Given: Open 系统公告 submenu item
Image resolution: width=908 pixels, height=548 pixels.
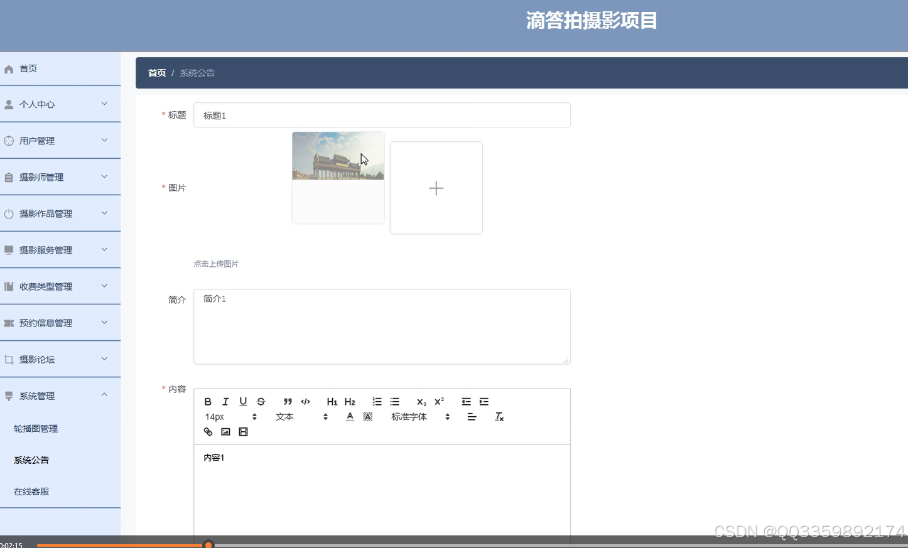Looking at the screenshot, I should pos(60,460).
